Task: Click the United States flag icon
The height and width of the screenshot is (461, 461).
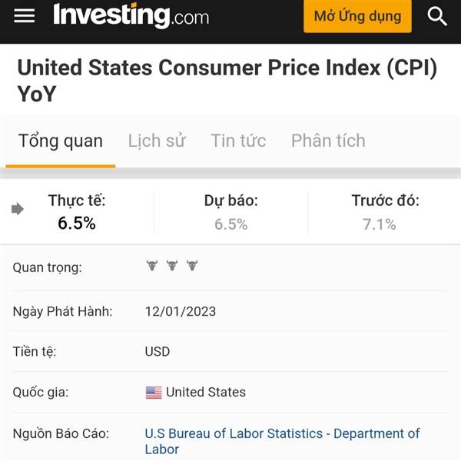Action: (x=154, y=393)
